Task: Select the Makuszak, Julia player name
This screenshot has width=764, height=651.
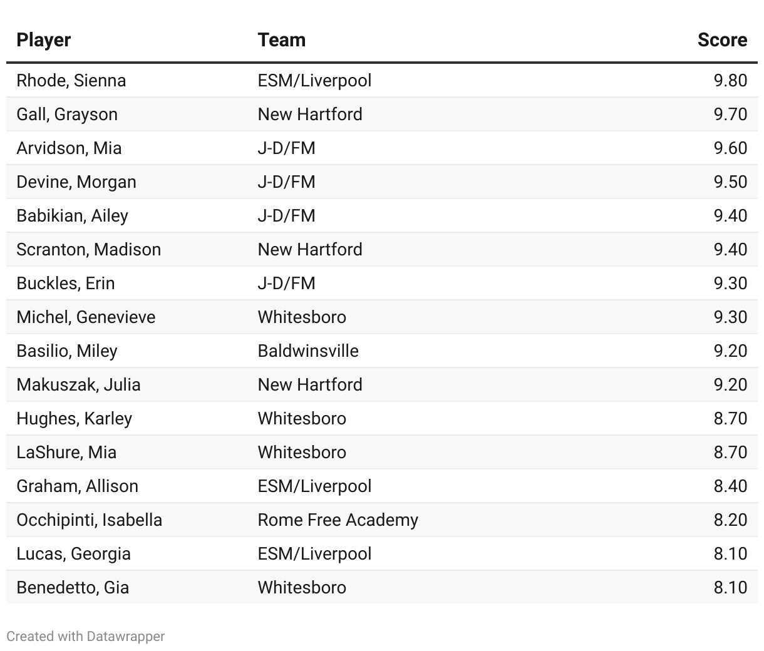Action: coord(78,385)
